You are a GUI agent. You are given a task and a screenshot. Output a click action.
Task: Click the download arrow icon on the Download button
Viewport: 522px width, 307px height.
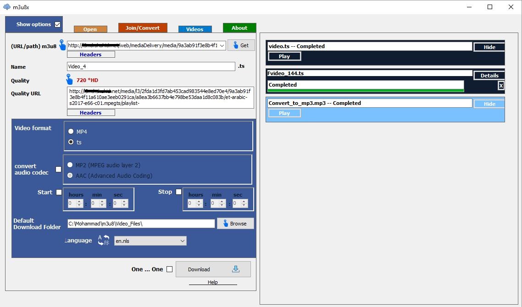pos(236,269)
